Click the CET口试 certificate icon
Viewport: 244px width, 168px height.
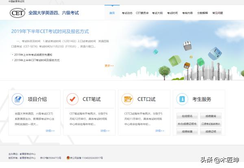click(x=127, y=99)
